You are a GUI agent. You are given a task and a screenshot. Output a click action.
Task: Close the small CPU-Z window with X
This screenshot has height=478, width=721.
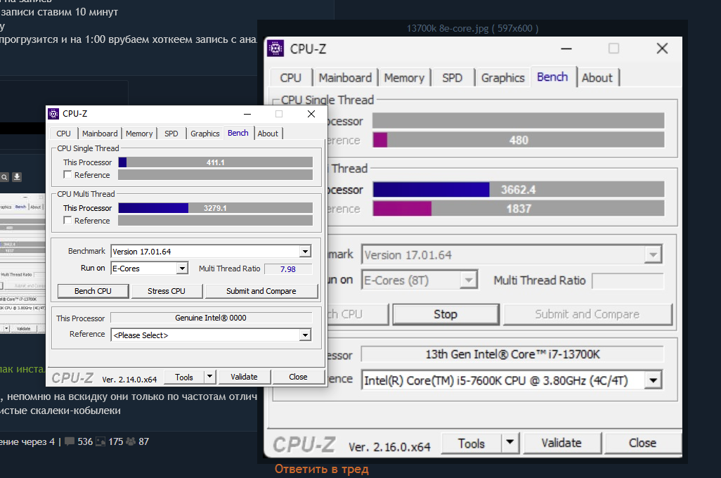coord(311,114)
